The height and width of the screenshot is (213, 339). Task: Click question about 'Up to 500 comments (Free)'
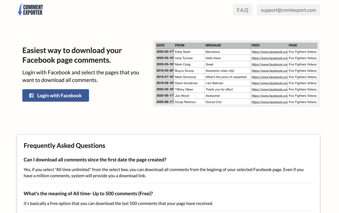88,193
